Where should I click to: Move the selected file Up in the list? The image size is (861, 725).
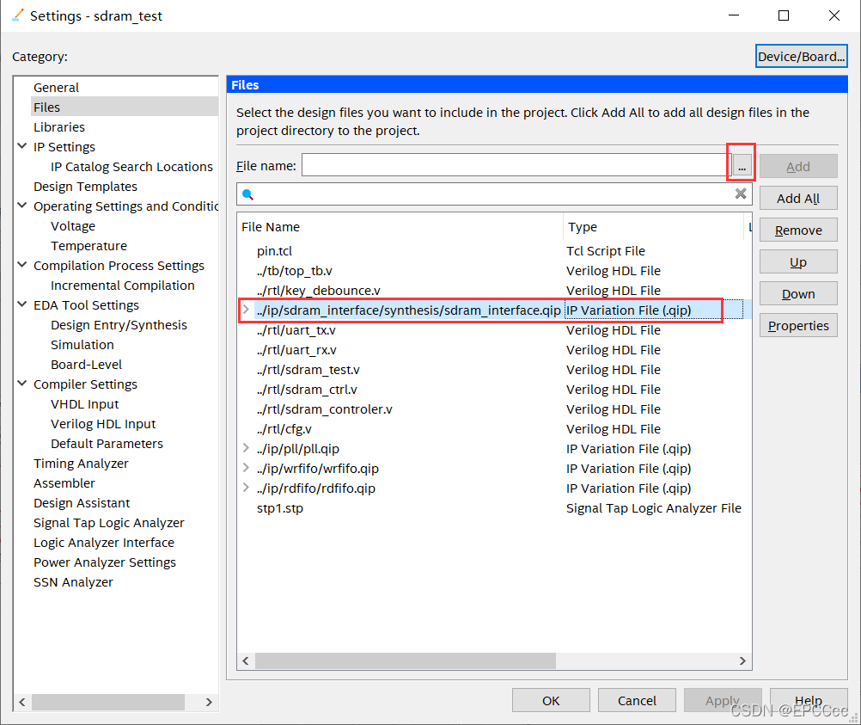tap(797, 261)
